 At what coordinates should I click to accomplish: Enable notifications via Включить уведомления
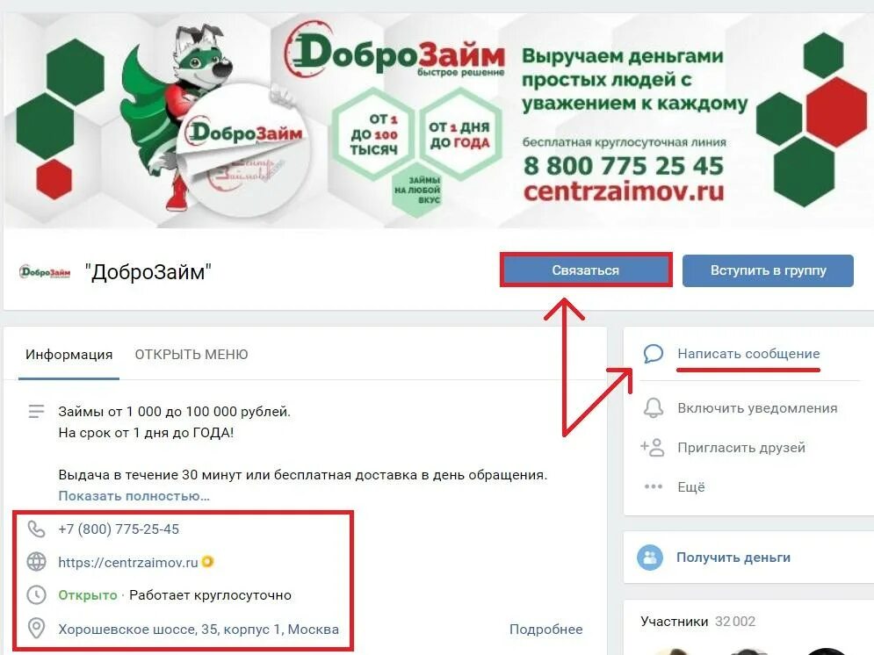tap(757, 408)
